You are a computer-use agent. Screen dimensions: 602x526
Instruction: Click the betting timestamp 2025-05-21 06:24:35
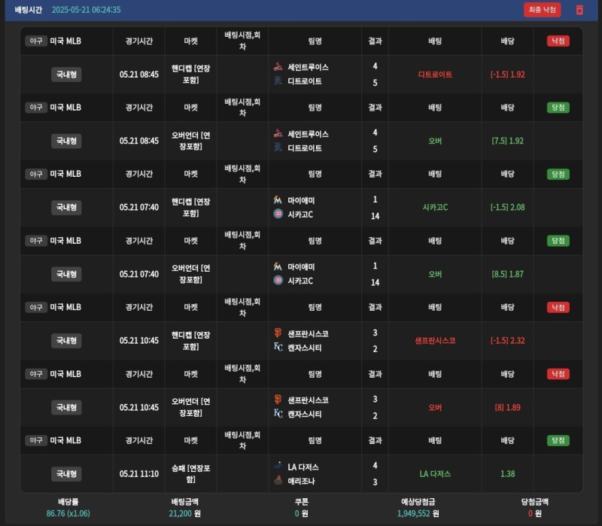coord(86,10)
